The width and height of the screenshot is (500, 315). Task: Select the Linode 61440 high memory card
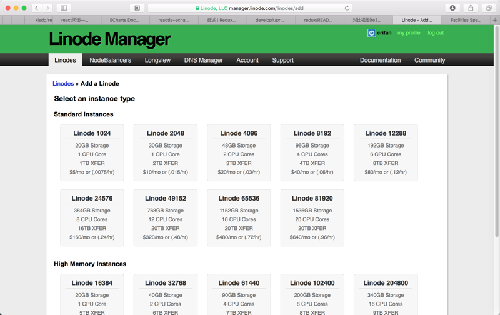(x=239, y=294)
